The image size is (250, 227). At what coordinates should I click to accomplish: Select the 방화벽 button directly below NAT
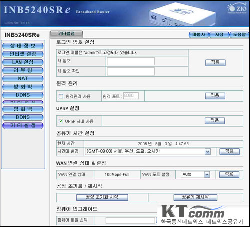point(23,87)
